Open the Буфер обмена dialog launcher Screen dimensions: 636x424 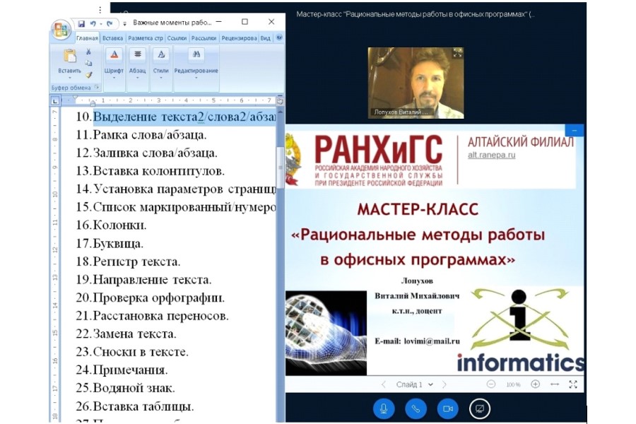(x=97, y=87)
